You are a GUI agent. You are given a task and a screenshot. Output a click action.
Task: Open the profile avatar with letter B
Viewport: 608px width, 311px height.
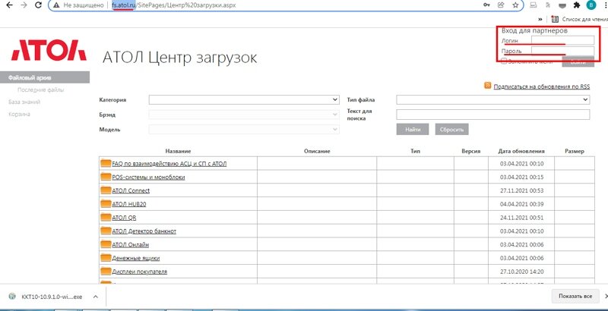point(591,5)
